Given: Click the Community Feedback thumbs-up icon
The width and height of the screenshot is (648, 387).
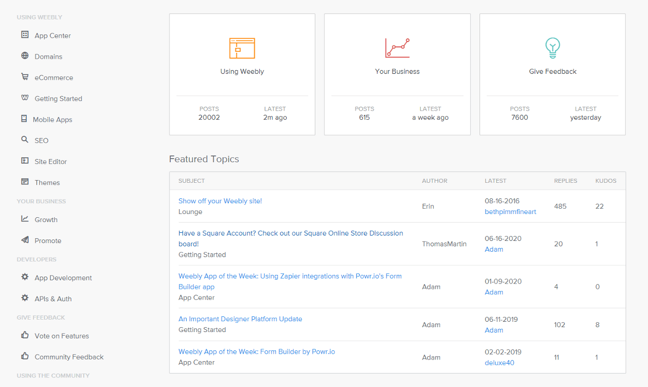Looking at the screenshot, I should [25, 356].
